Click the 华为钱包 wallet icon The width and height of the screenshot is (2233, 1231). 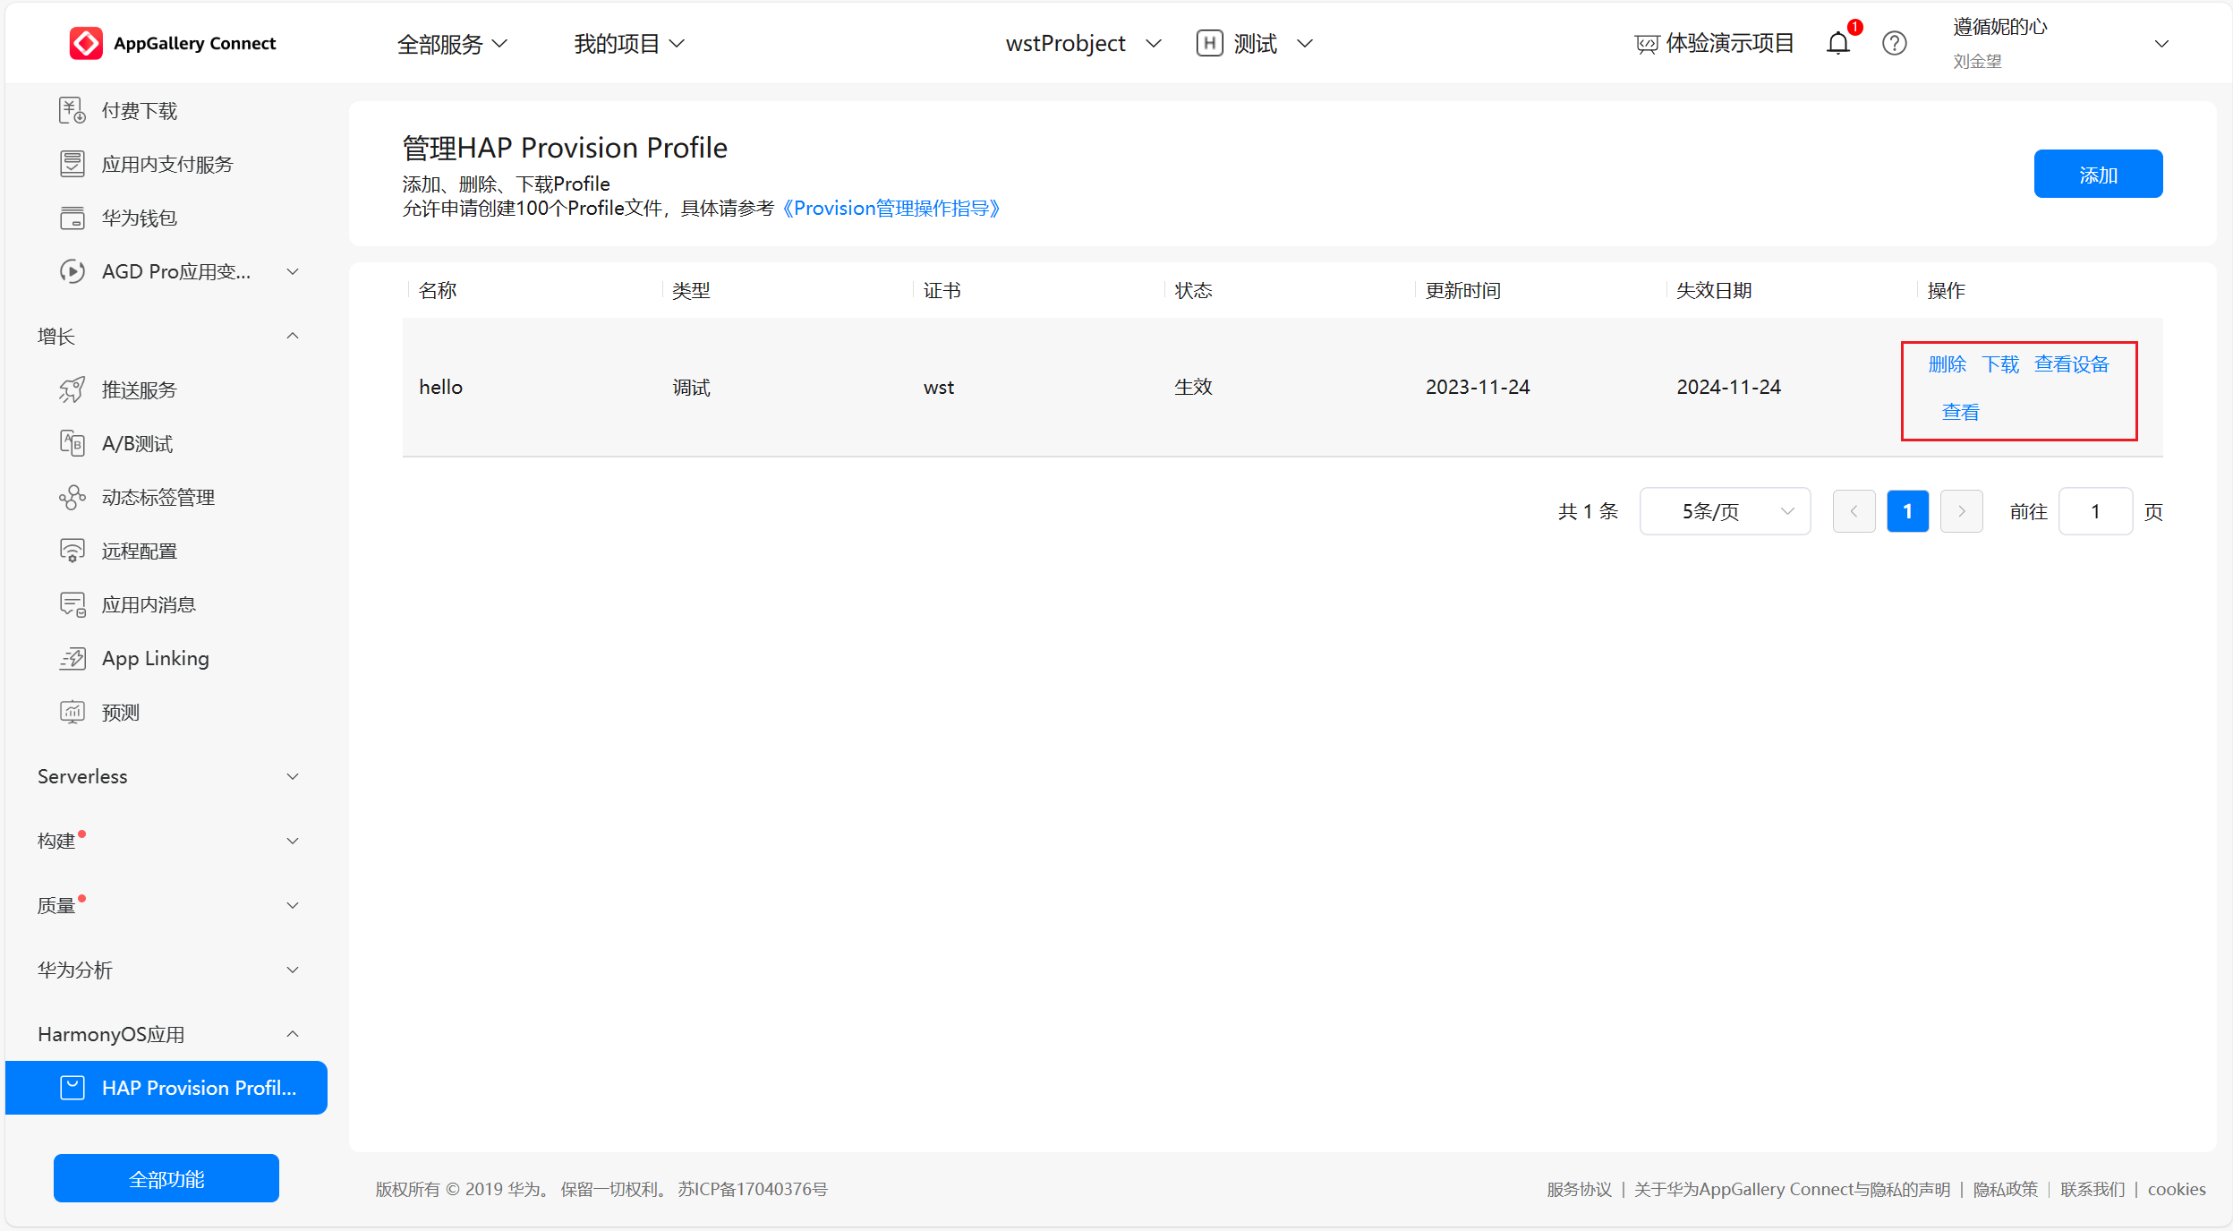pos(72,218)
